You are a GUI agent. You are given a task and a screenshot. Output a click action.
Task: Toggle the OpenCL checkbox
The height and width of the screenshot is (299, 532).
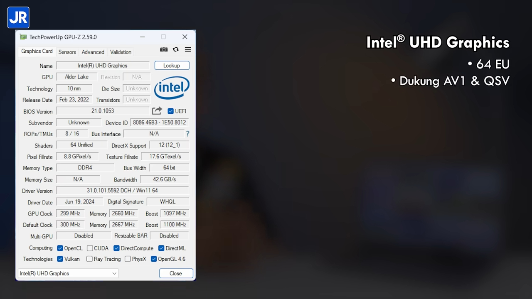point(60,248)
